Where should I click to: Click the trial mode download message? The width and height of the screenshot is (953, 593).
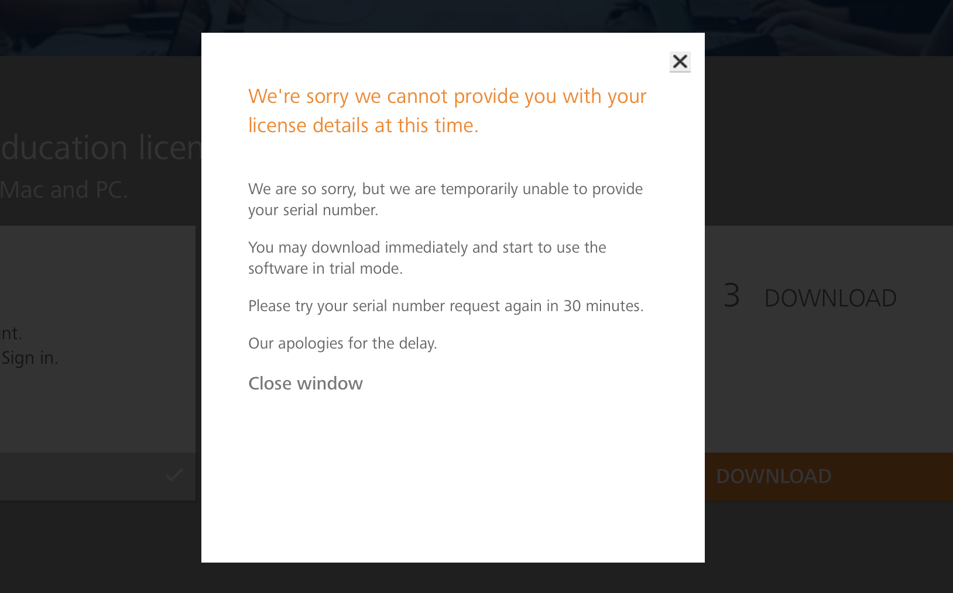pyautogui.click(x=427, y=257)
